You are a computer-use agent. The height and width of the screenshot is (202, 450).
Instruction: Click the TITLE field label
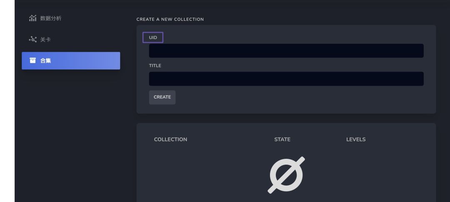(155, 66)
